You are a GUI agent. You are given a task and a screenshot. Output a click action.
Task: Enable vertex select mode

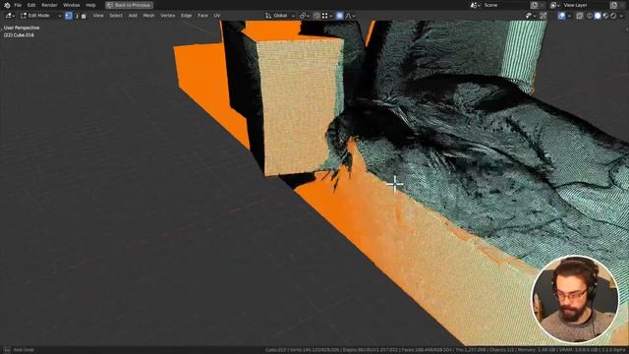(x=69, y=16)
